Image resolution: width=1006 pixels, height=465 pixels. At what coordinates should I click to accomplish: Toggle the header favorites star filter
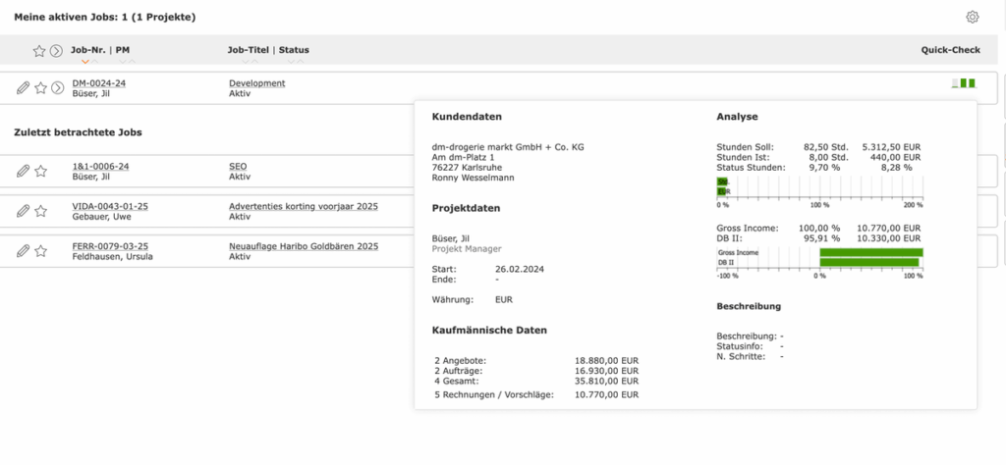(x=39, y=51)
